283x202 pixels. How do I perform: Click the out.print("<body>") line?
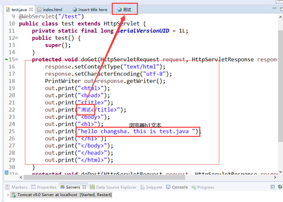coord(78,117)
